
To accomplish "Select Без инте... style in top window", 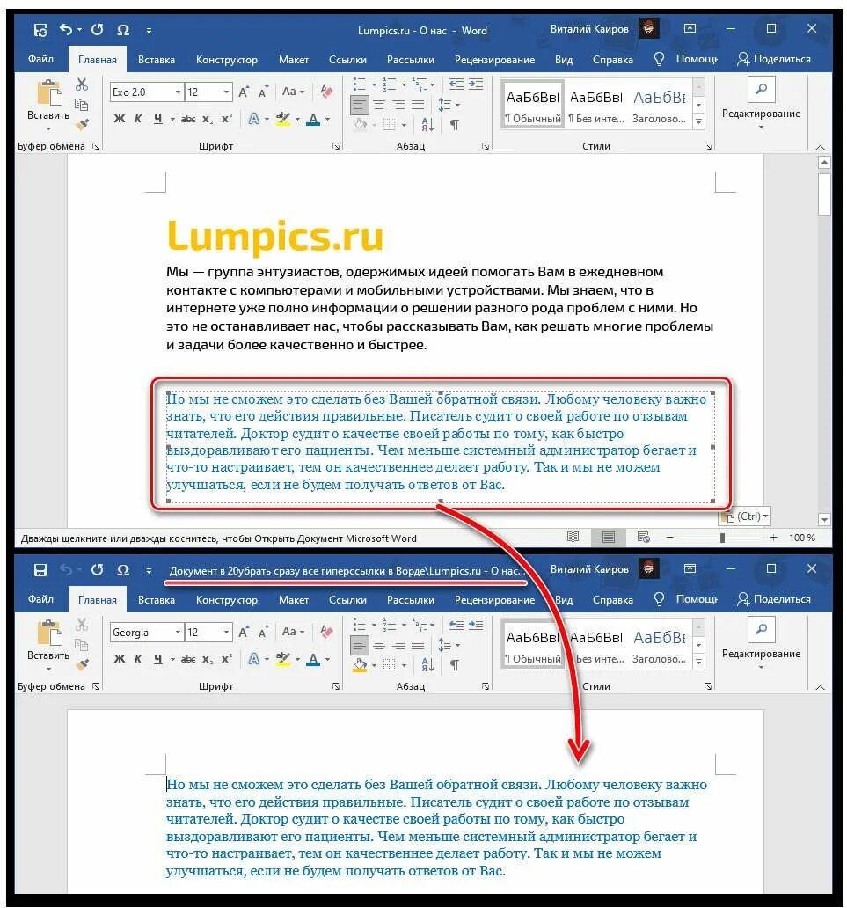I will pyautogui.click(x=596, y=104).
